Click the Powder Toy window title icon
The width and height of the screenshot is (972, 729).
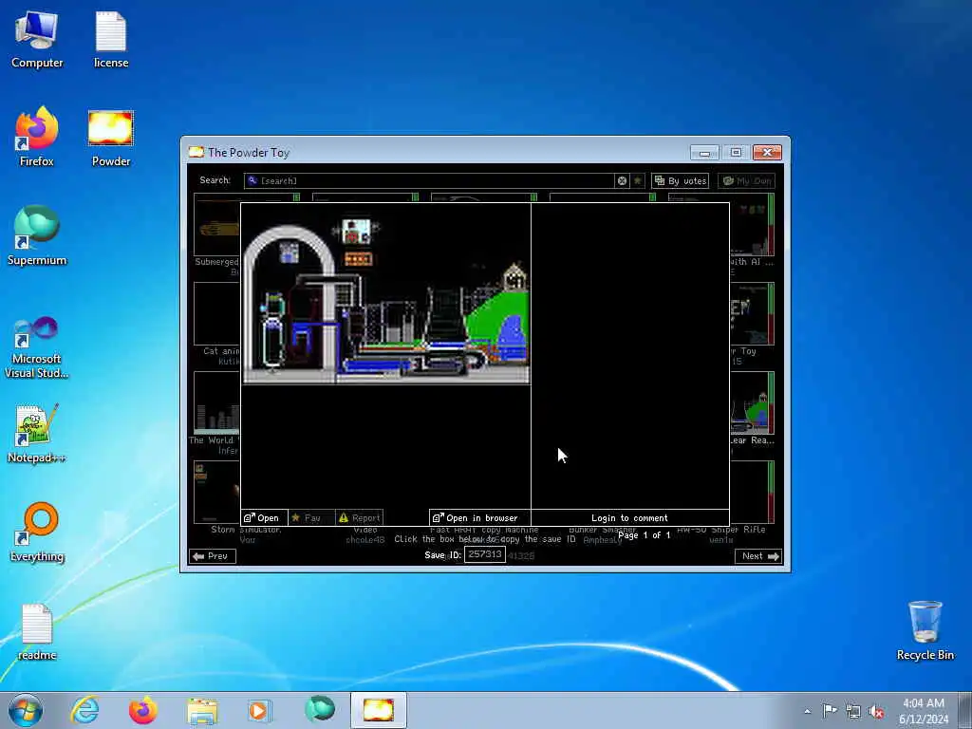(x=196, y=152)
